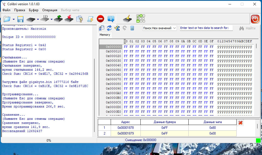Click chip data cell 0x80
This screenshot has height=155, width=262.
213,128
